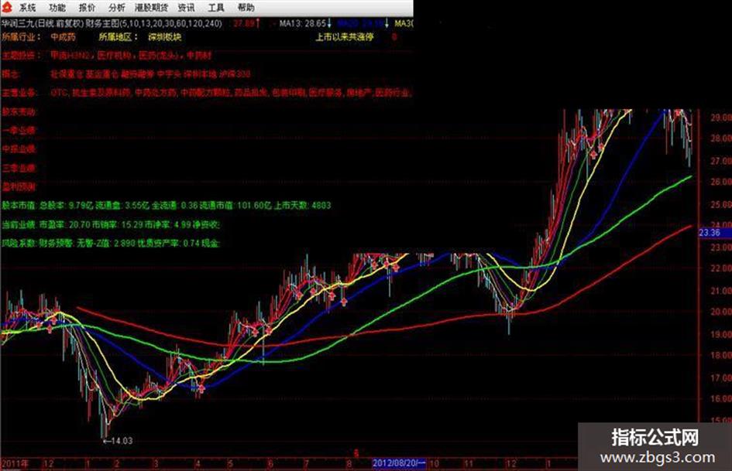
Task: Open the 分析 menu
Action: pyautogui.click(x=116, y=8)
